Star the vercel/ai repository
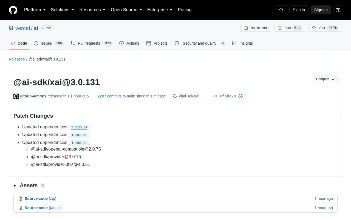The height and width of the screenshot is (219, 351). 325,28
